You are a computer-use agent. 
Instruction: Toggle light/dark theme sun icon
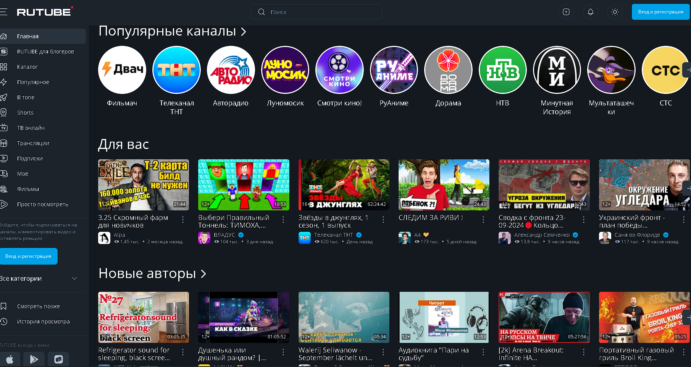point(615,12)
